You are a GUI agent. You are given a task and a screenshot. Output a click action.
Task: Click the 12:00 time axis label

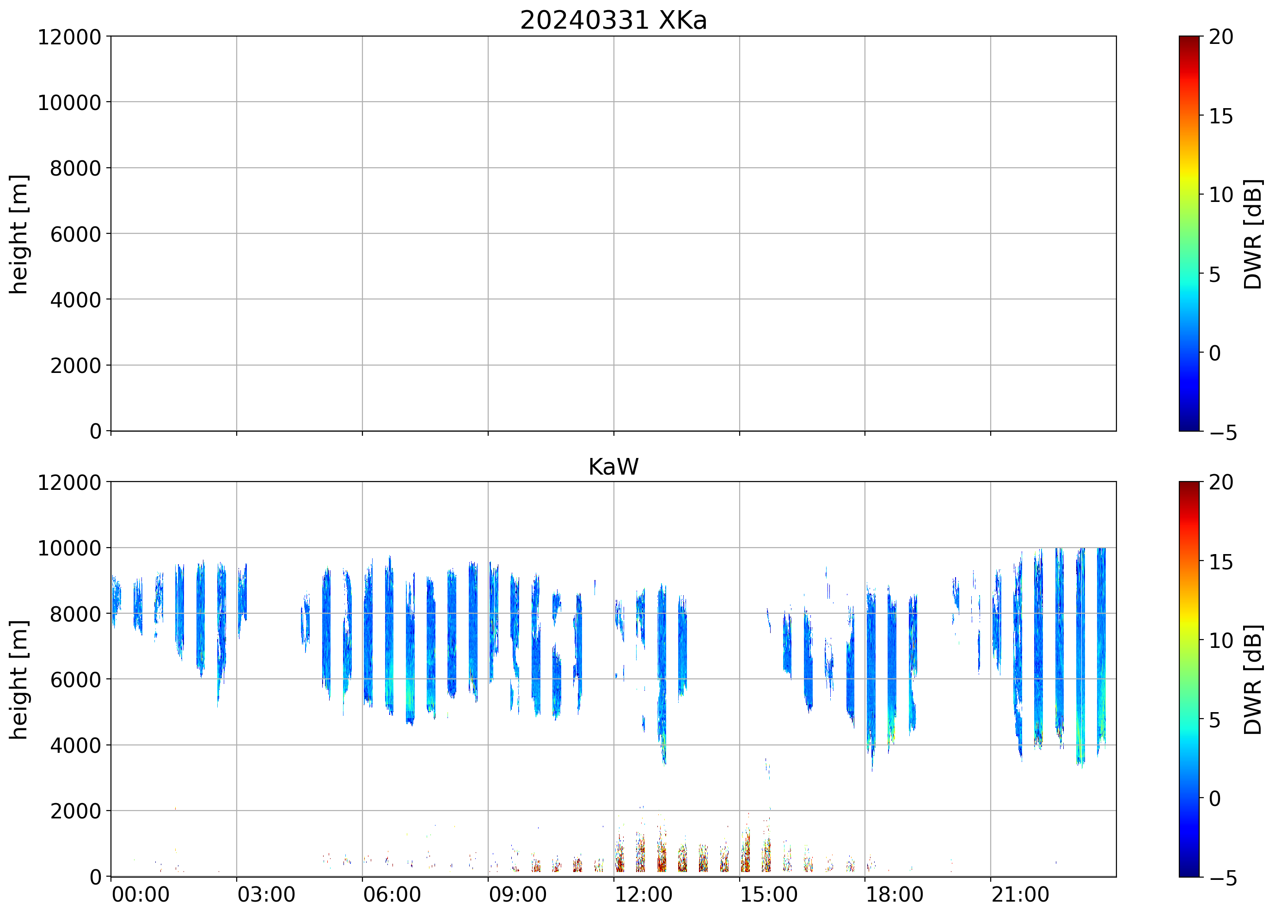(x=643, y=895)
